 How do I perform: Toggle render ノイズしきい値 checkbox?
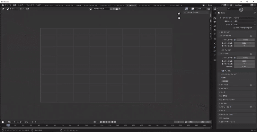pyautogui.click(x=235, y=57)
